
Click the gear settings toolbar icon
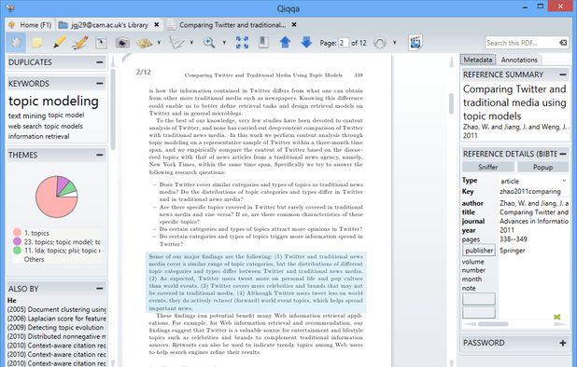(380, 43)
